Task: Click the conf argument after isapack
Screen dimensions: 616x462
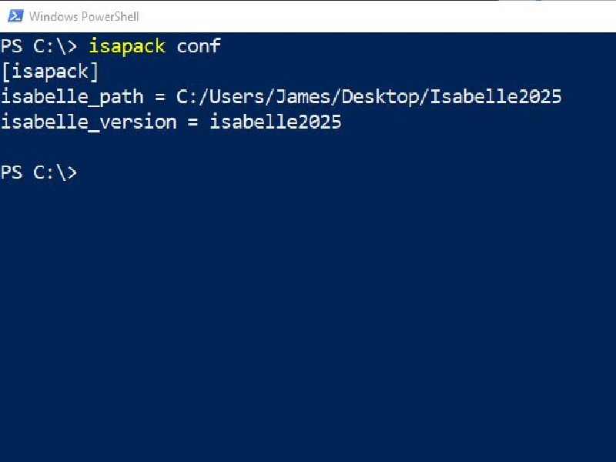Action: click(x=199, y=46)
